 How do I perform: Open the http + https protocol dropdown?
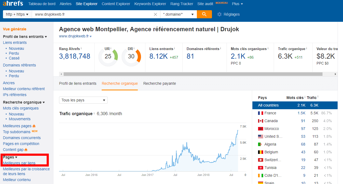point(17,14)
